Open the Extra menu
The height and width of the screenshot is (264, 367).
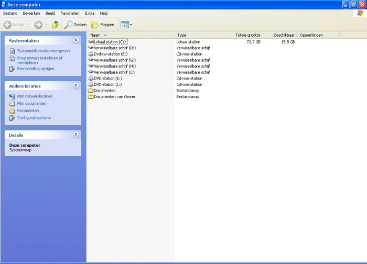(90, 13)
